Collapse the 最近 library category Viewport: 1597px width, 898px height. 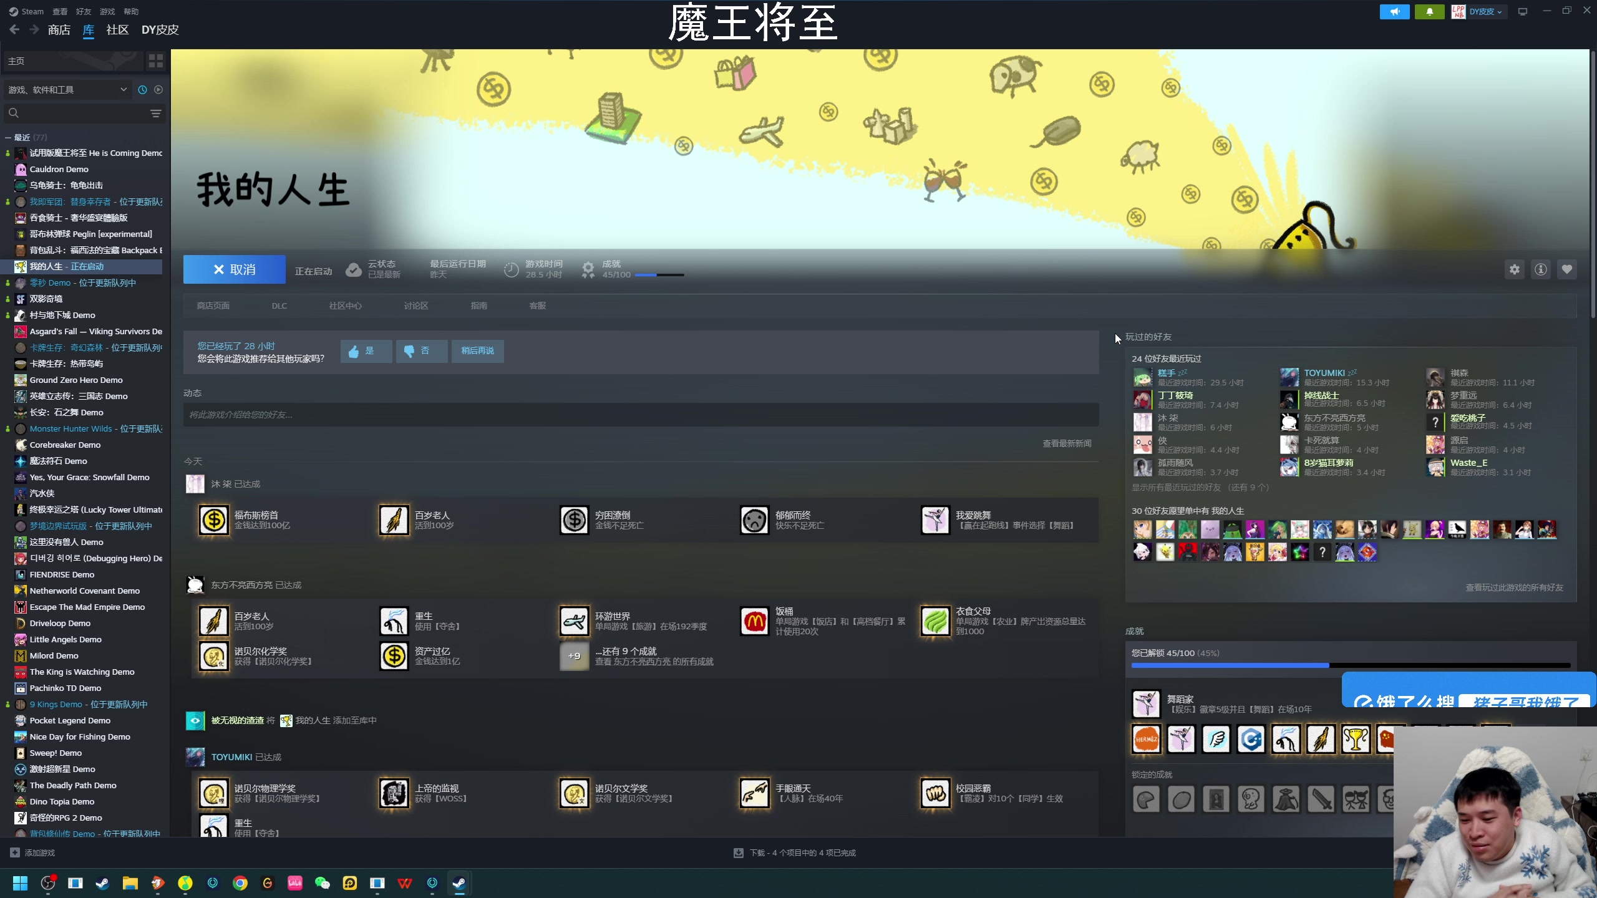click(x=25, y=137)
